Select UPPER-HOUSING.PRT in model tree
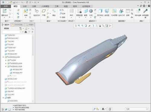The height and width of the screenshot is (112, 151). (x=17, y=88)
